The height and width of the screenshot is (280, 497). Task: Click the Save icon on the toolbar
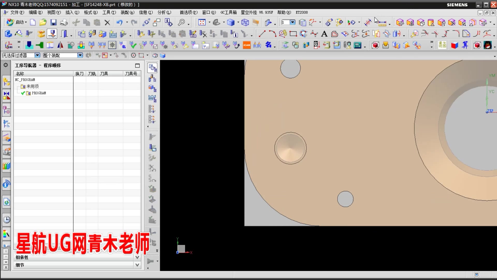(53, 22)
